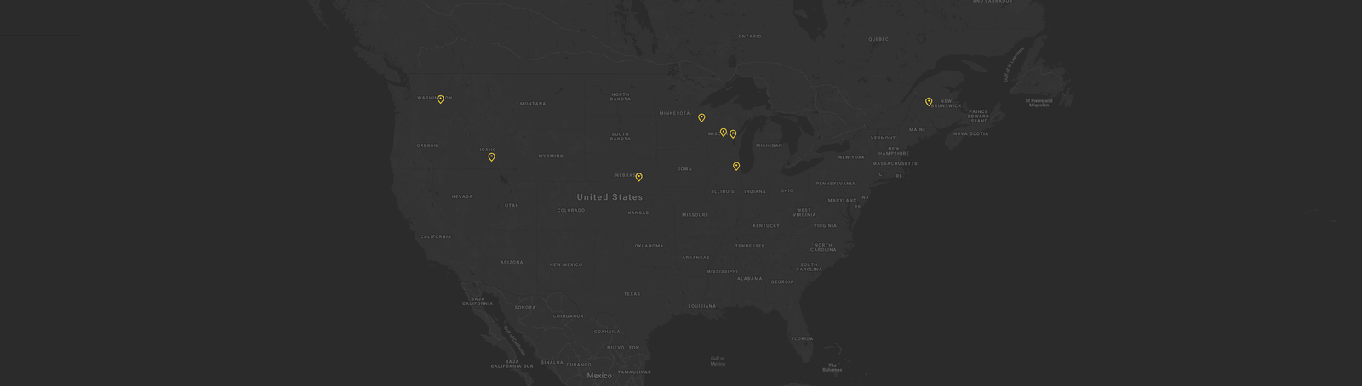This screenshot has width=1362, height=386.
Task: Click the 'Ontario' province label
Action: tap(750, 37)
